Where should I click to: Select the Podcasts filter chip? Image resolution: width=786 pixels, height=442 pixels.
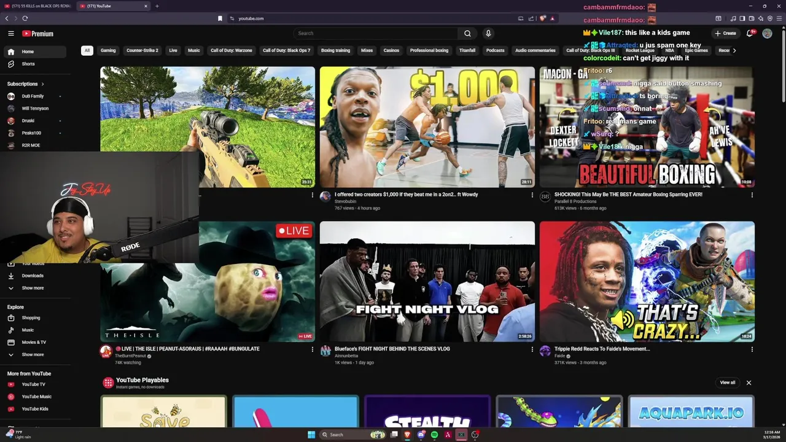point(495,50)
